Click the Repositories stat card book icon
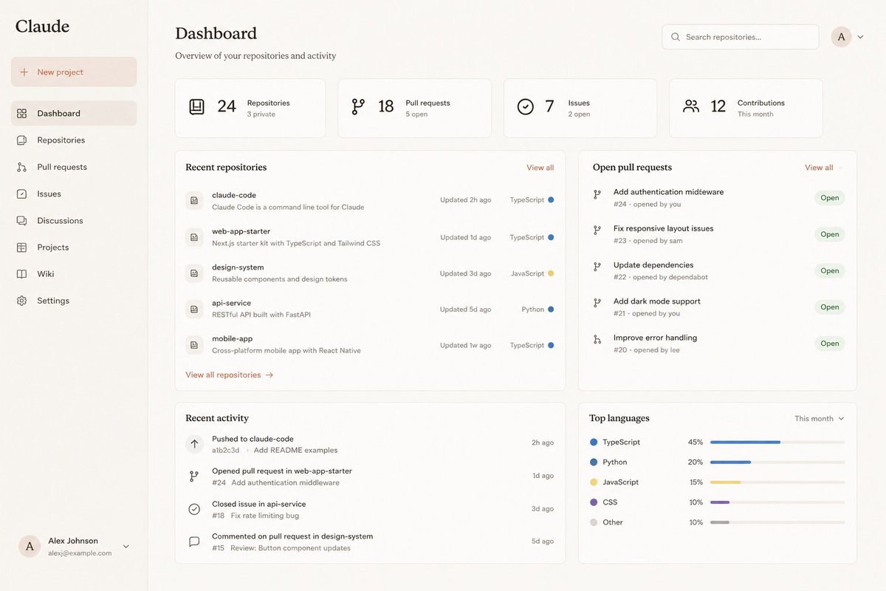886x591 pixels. [196, 106]
